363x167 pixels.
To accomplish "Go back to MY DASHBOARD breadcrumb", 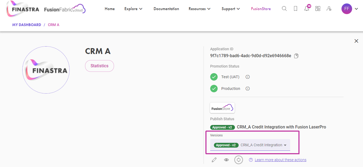I will click(x=27, y=25).
